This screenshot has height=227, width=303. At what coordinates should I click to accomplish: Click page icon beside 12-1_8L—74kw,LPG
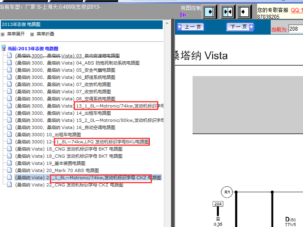[9, 141]
